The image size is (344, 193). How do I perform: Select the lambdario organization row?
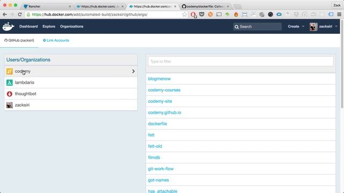pos(70,83)
